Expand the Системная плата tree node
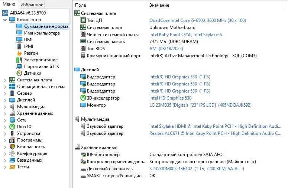 [x=5, y=80]
